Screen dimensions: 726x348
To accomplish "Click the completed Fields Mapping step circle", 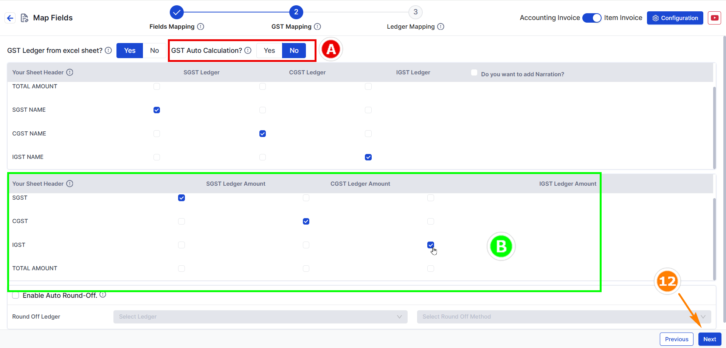I will (177, 12).
